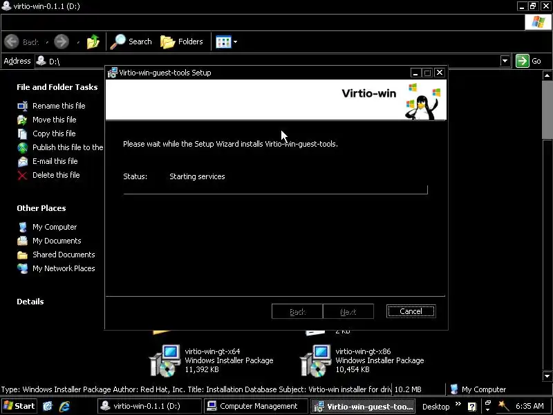Click the setup dialog title icon
This screenshot has height=415, width=553.
pyautogui.click(x=112, y=73)
